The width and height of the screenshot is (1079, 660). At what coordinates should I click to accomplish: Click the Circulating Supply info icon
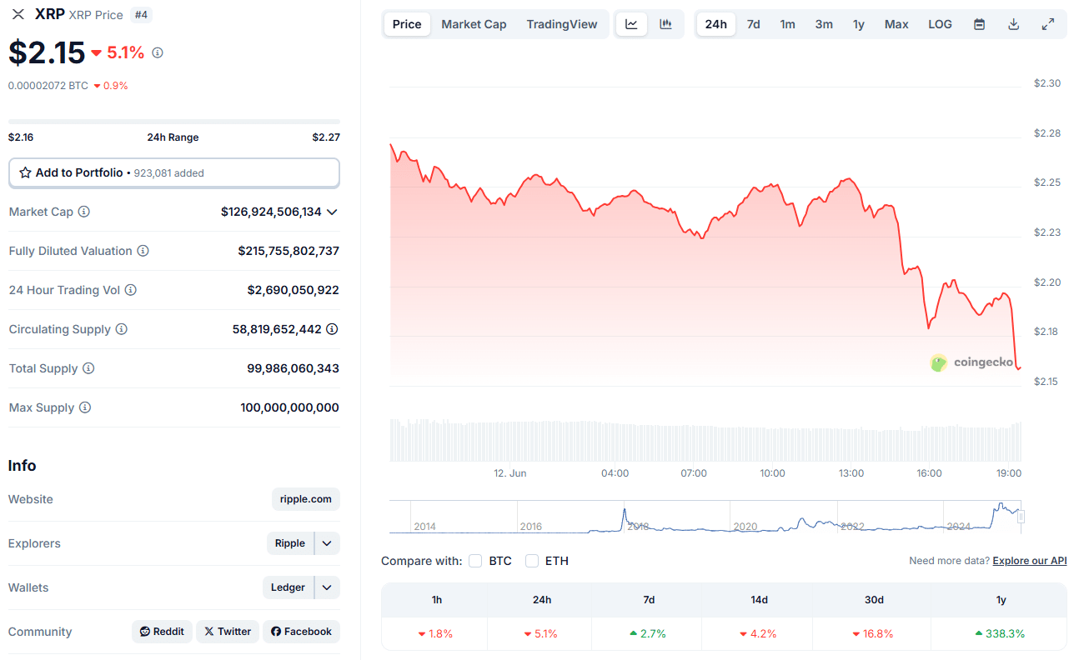pos(122,329)
